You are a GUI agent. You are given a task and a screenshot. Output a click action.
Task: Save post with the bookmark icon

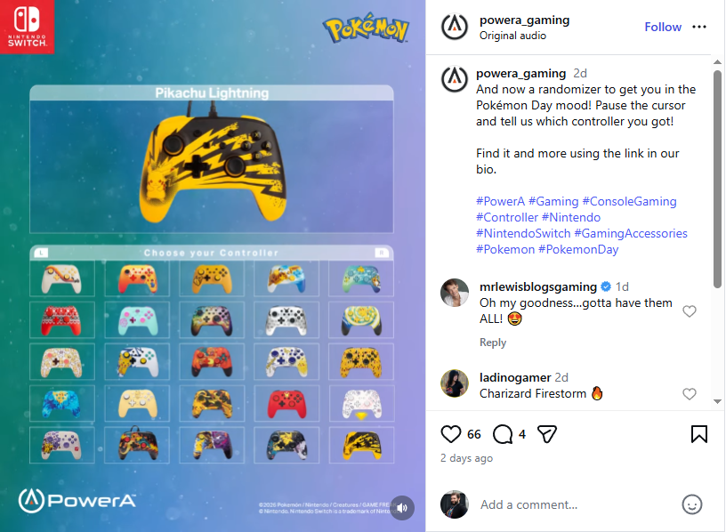pyautogui.click(x=699, y=434)
